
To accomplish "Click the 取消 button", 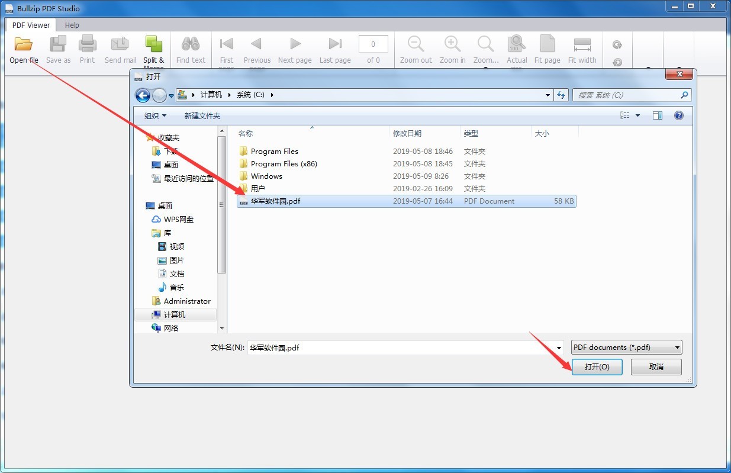I will [656, 367].
